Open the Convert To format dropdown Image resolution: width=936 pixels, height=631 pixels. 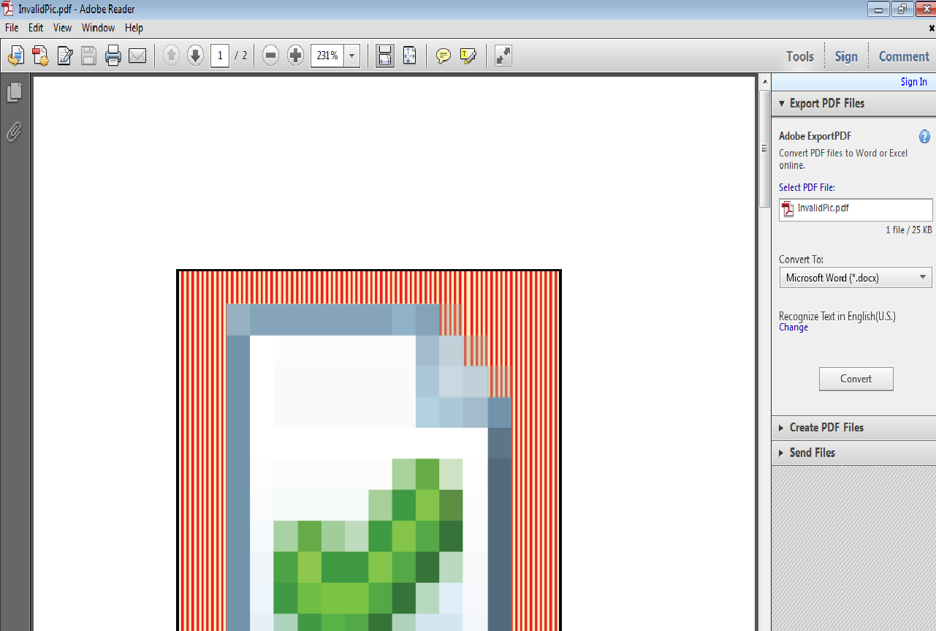855,278
